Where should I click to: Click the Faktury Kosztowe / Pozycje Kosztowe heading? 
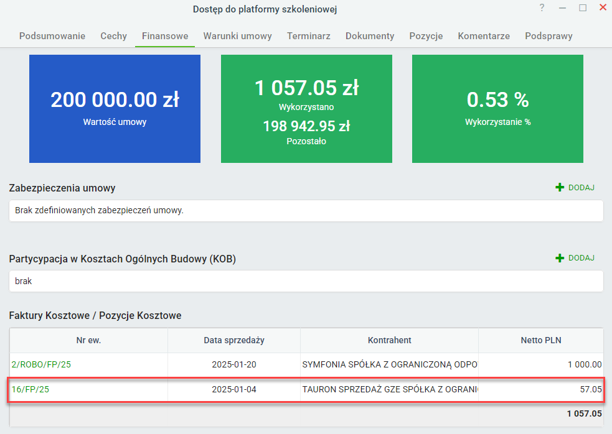(95, 315)
